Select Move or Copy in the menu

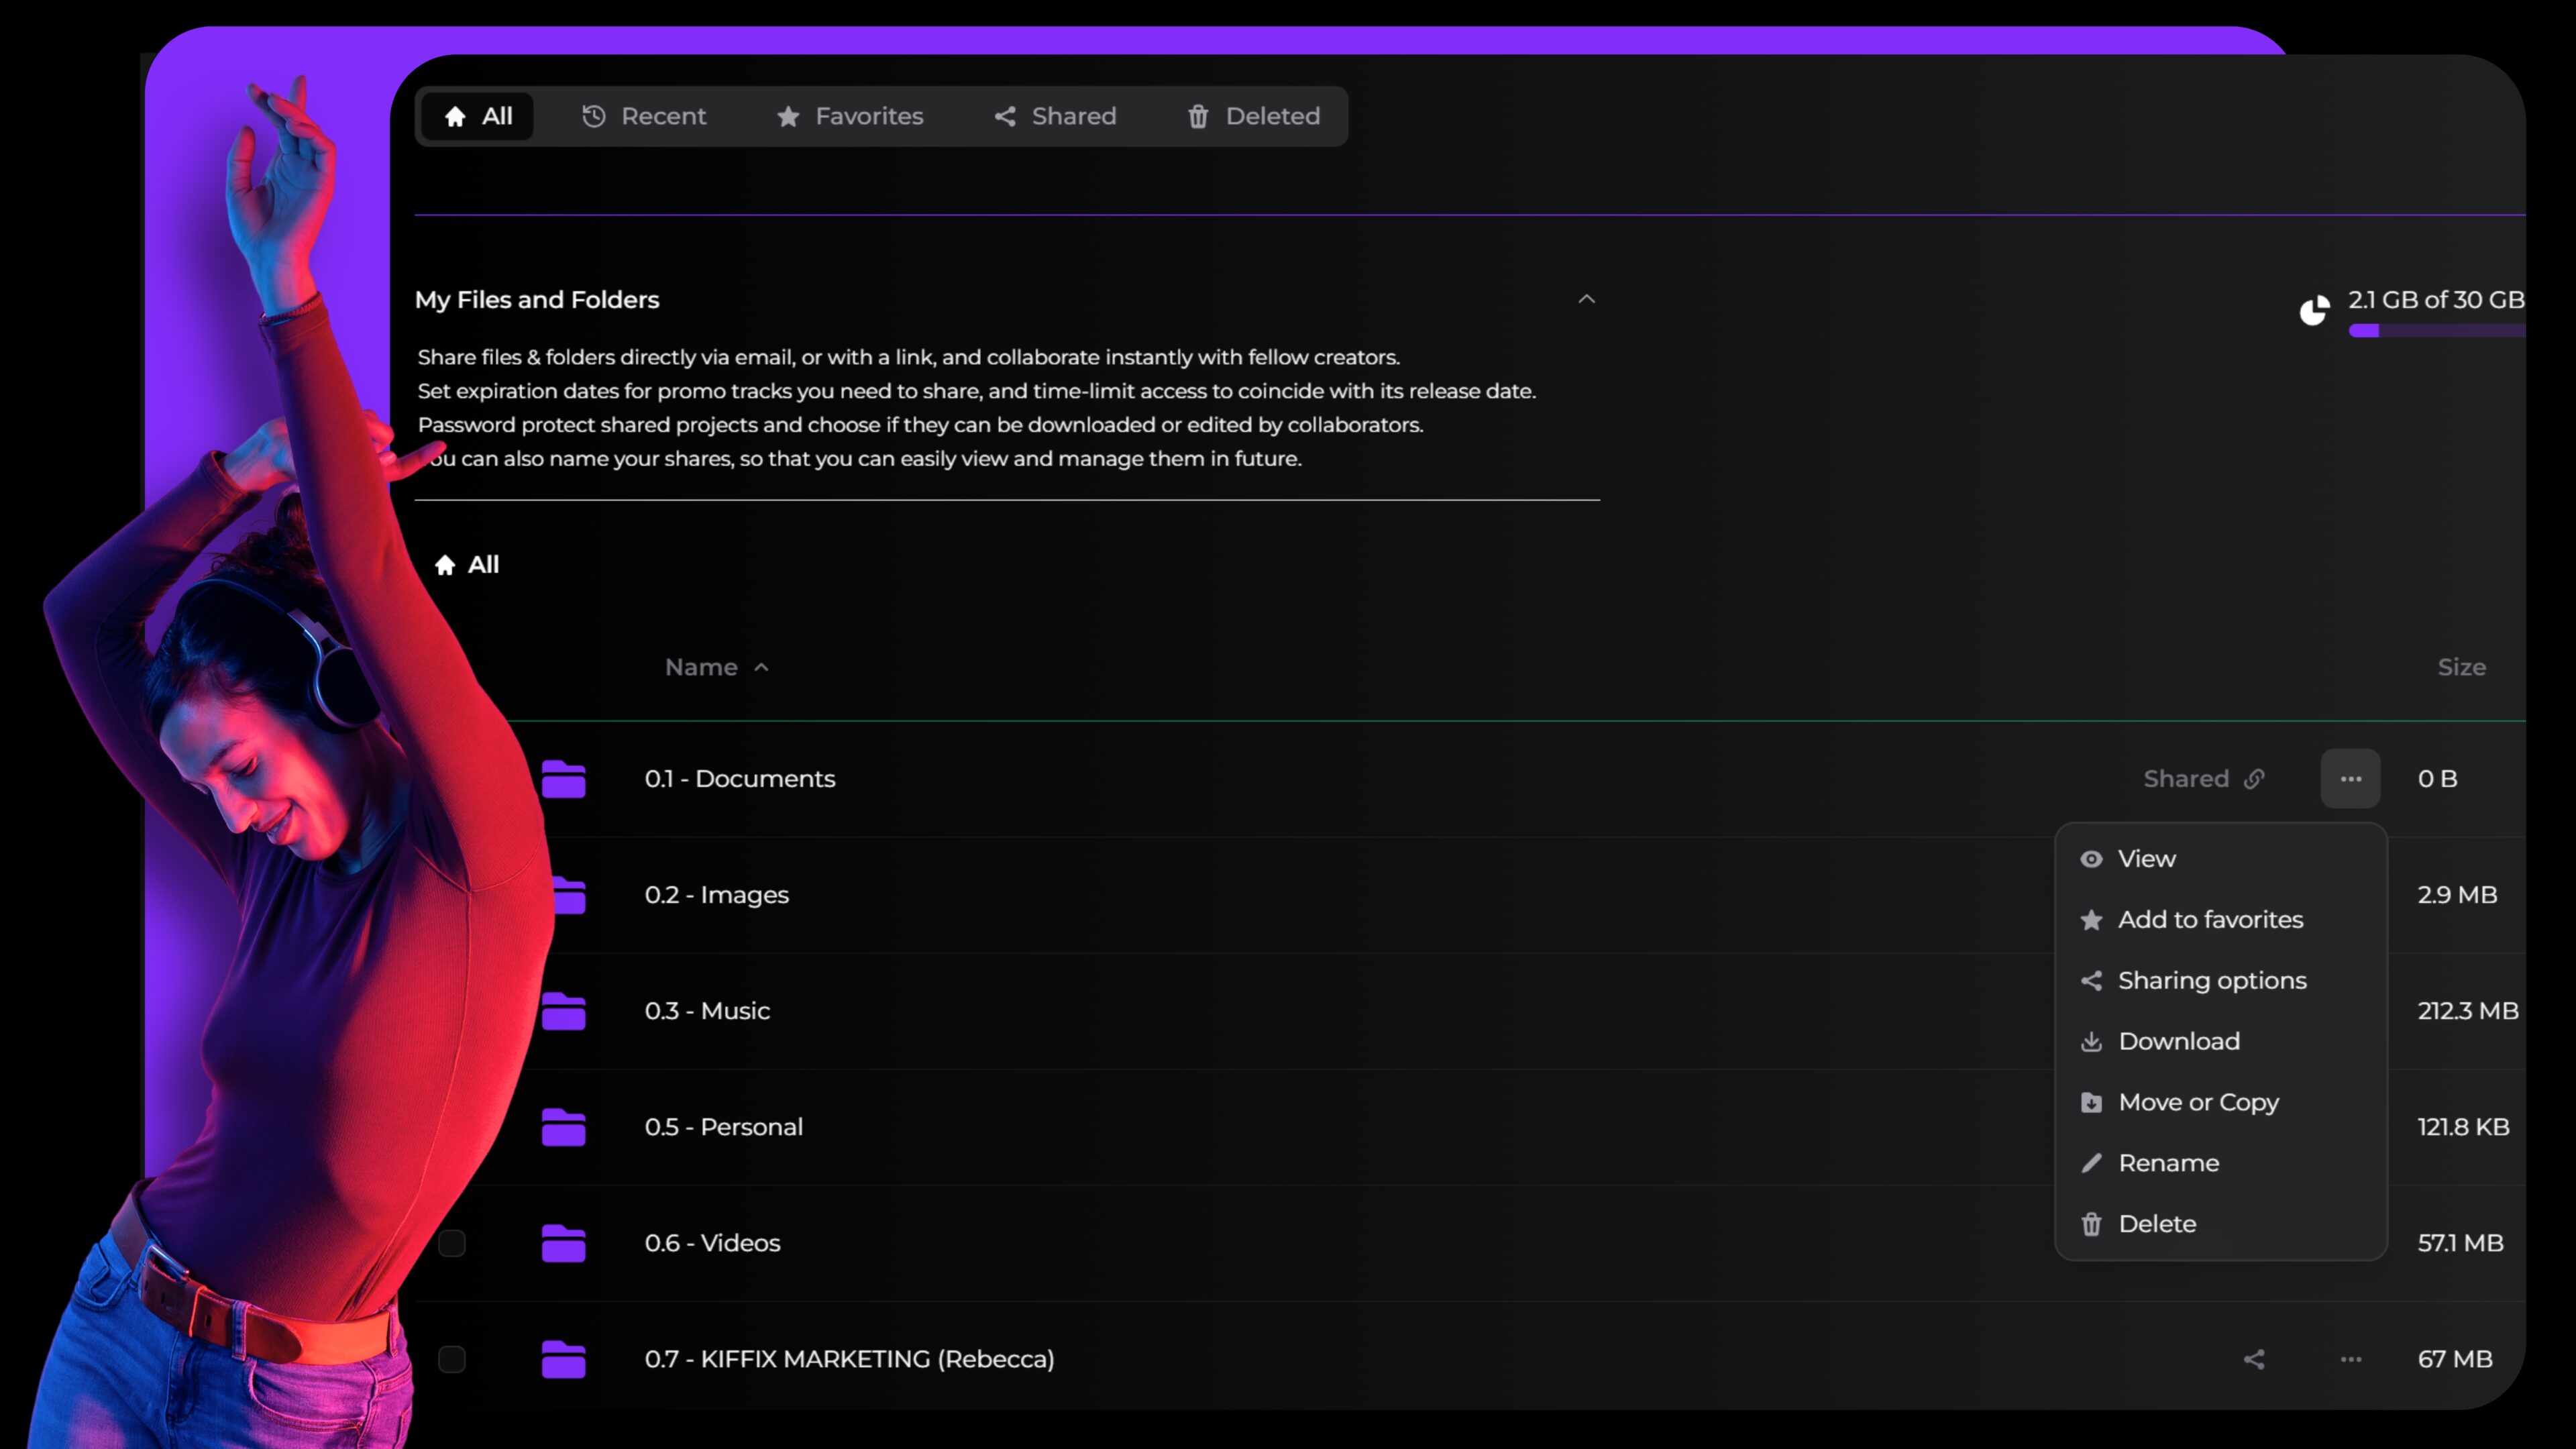point(2220,1103)
